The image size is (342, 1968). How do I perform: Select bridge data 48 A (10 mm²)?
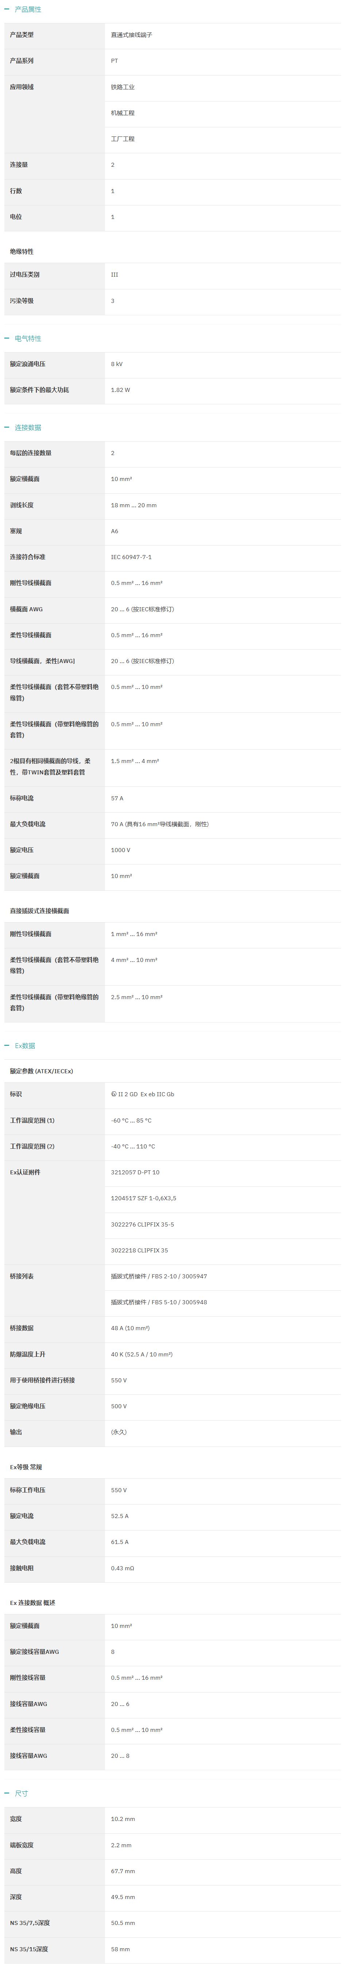tap(131, 1329)
